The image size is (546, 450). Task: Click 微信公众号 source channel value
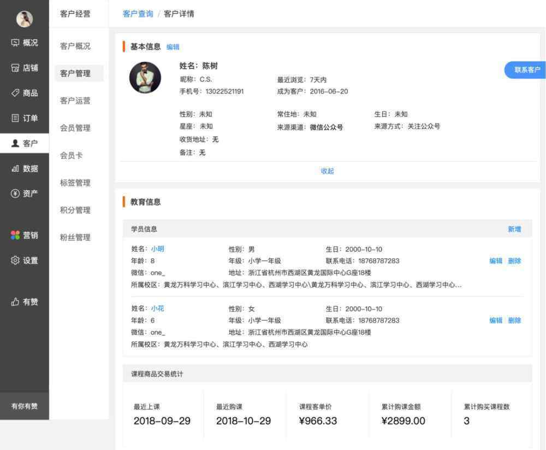click(327, 127)
